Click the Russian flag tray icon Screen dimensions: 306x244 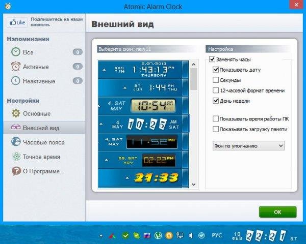coord(147,236)
